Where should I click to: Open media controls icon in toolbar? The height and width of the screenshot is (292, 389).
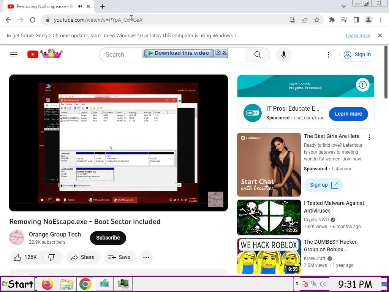(344, 20)
